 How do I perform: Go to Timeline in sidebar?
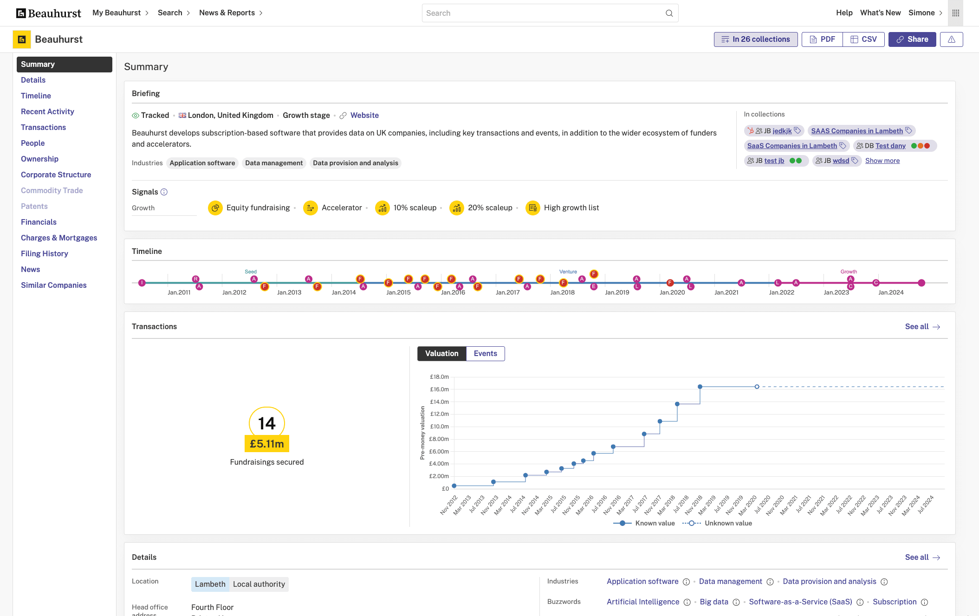pyautogui.click(x=36, y=96)
